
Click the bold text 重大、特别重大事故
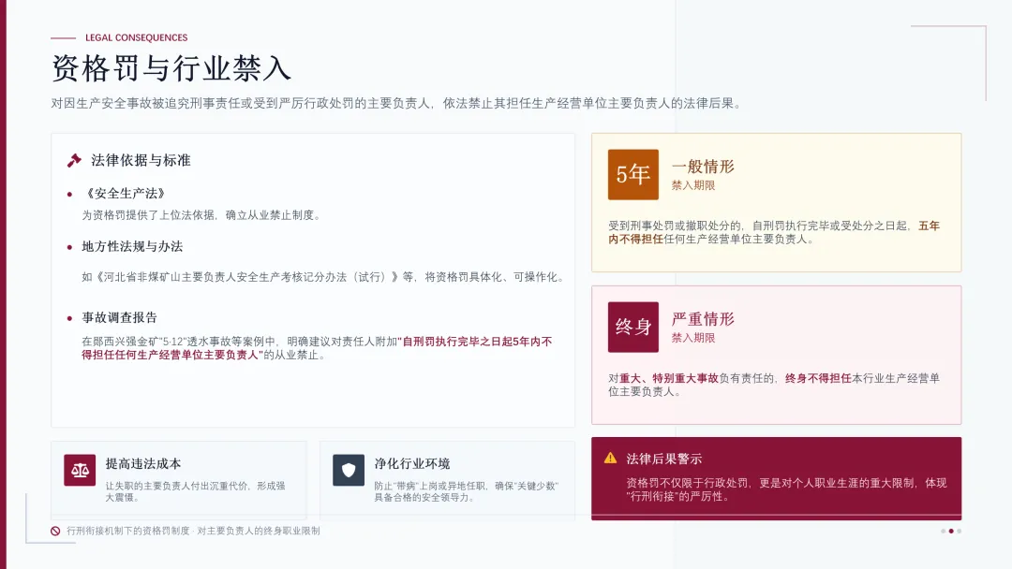tap(669, 378)
